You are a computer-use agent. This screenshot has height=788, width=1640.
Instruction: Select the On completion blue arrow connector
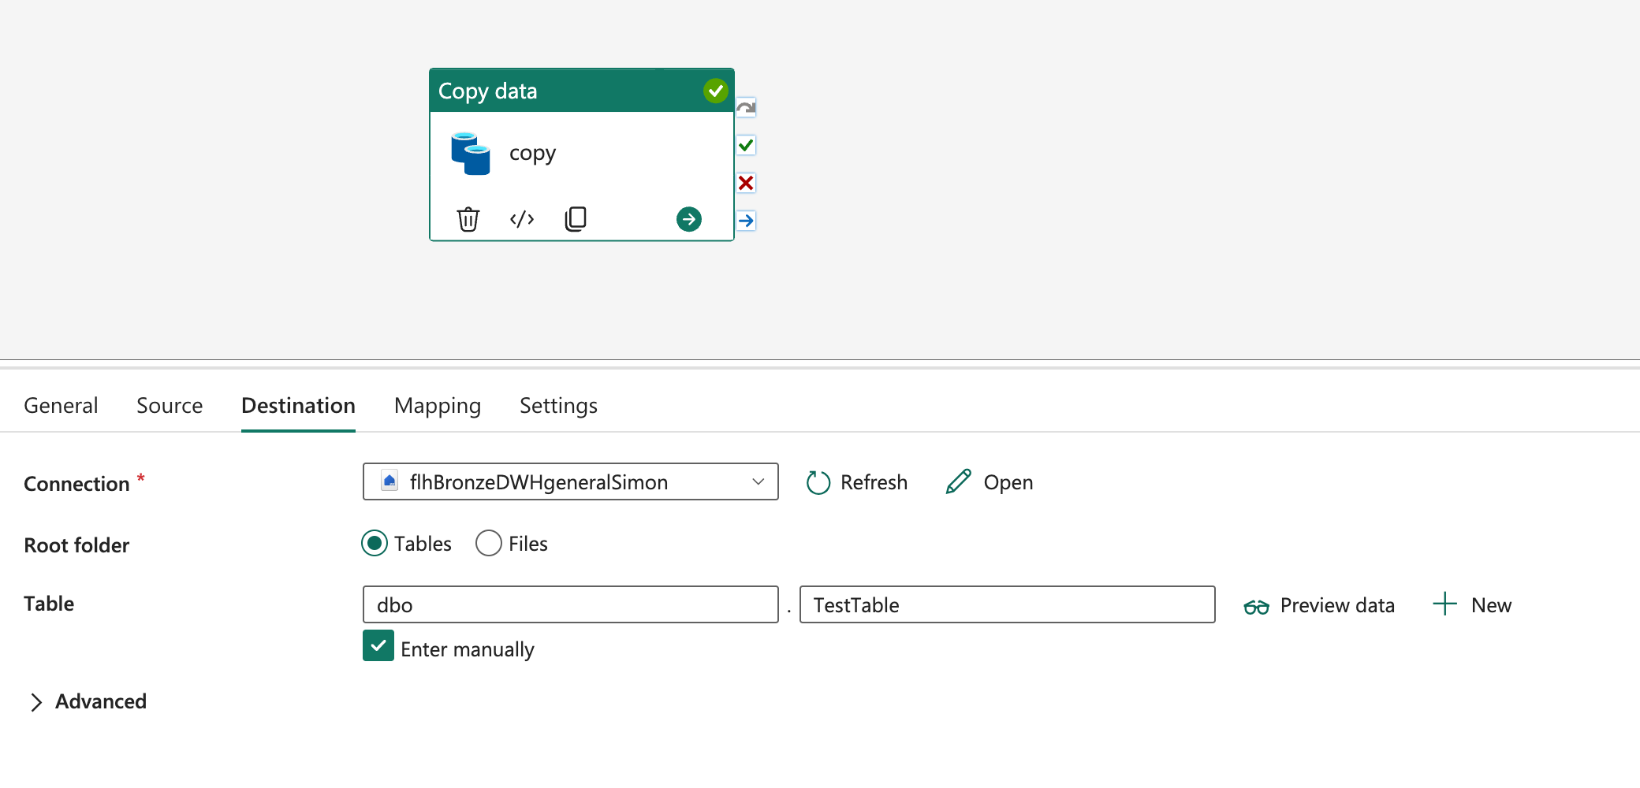coord(746,221)
